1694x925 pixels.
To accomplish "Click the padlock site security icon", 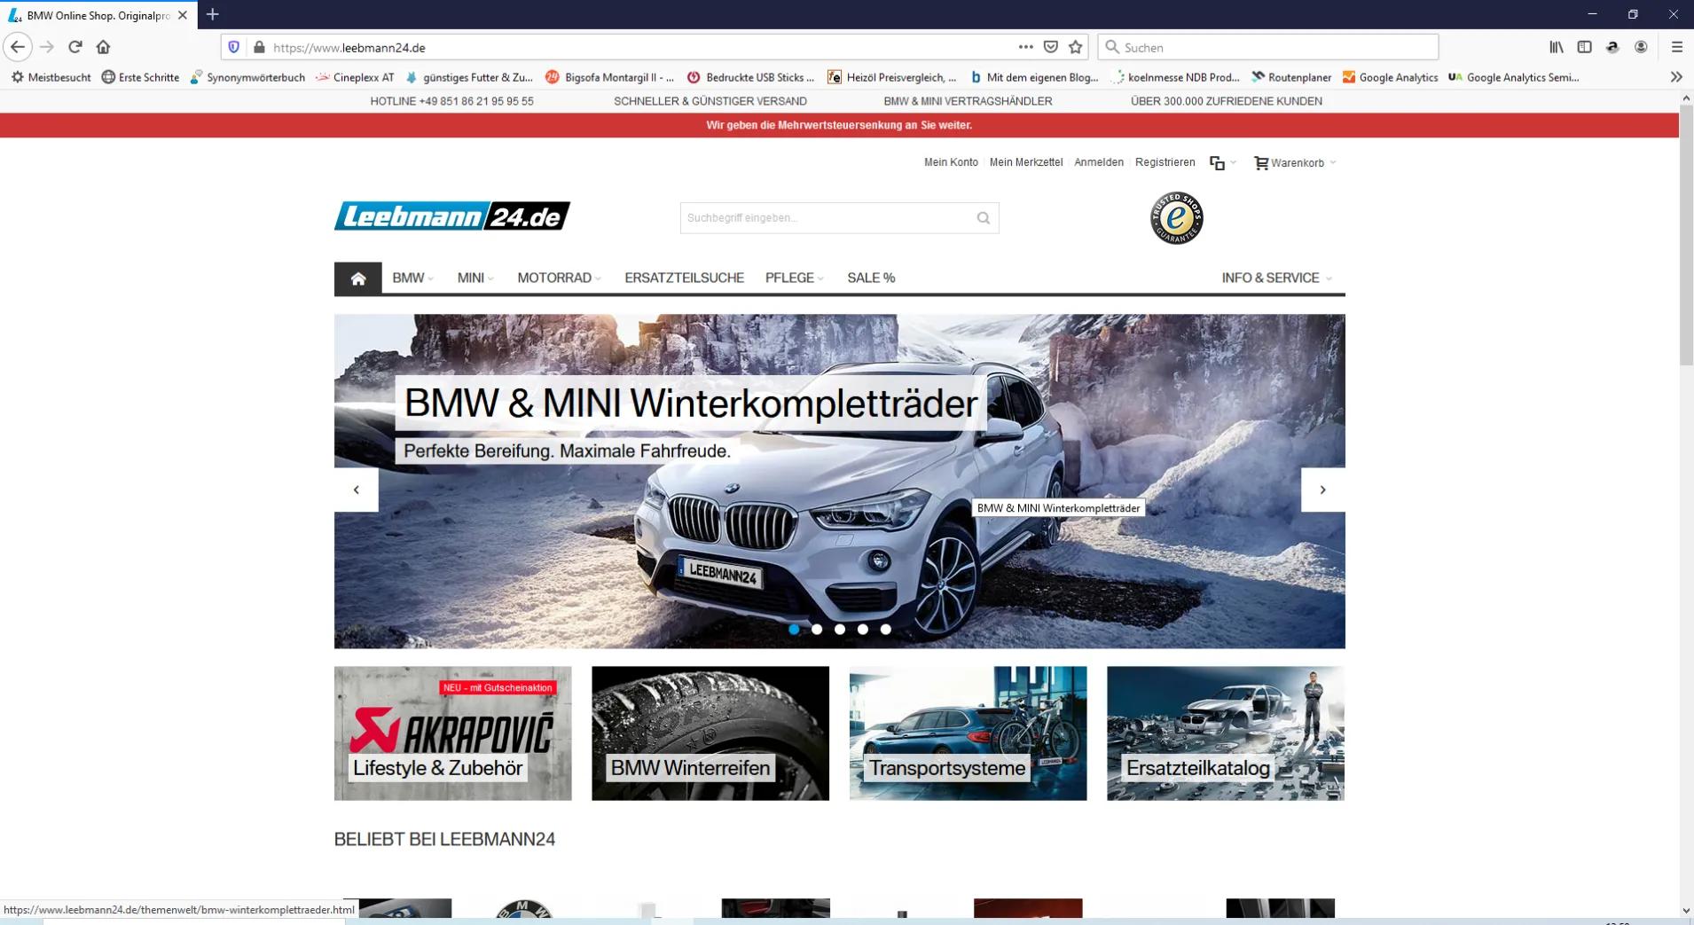I will (259, 47).
